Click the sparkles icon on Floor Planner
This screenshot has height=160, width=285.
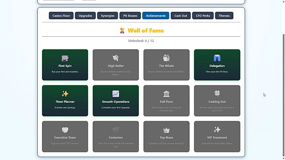65,94
